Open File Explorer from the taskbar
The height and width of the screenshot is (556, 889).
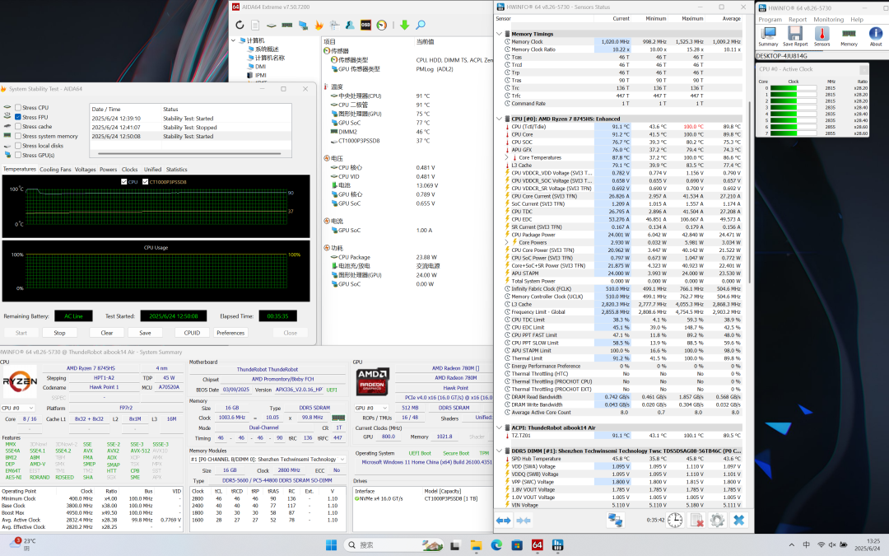coord(477,545)
